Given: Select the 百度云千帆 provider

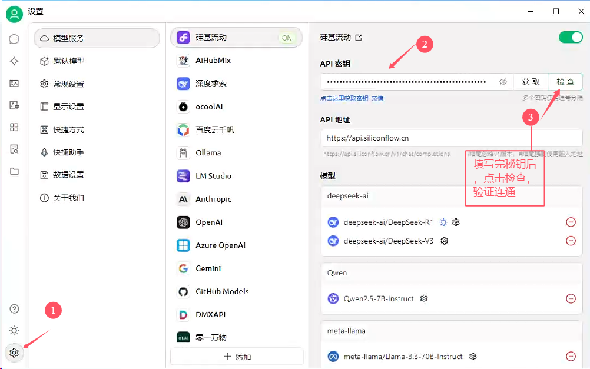Looking at the screenshot, I should 237,130.
